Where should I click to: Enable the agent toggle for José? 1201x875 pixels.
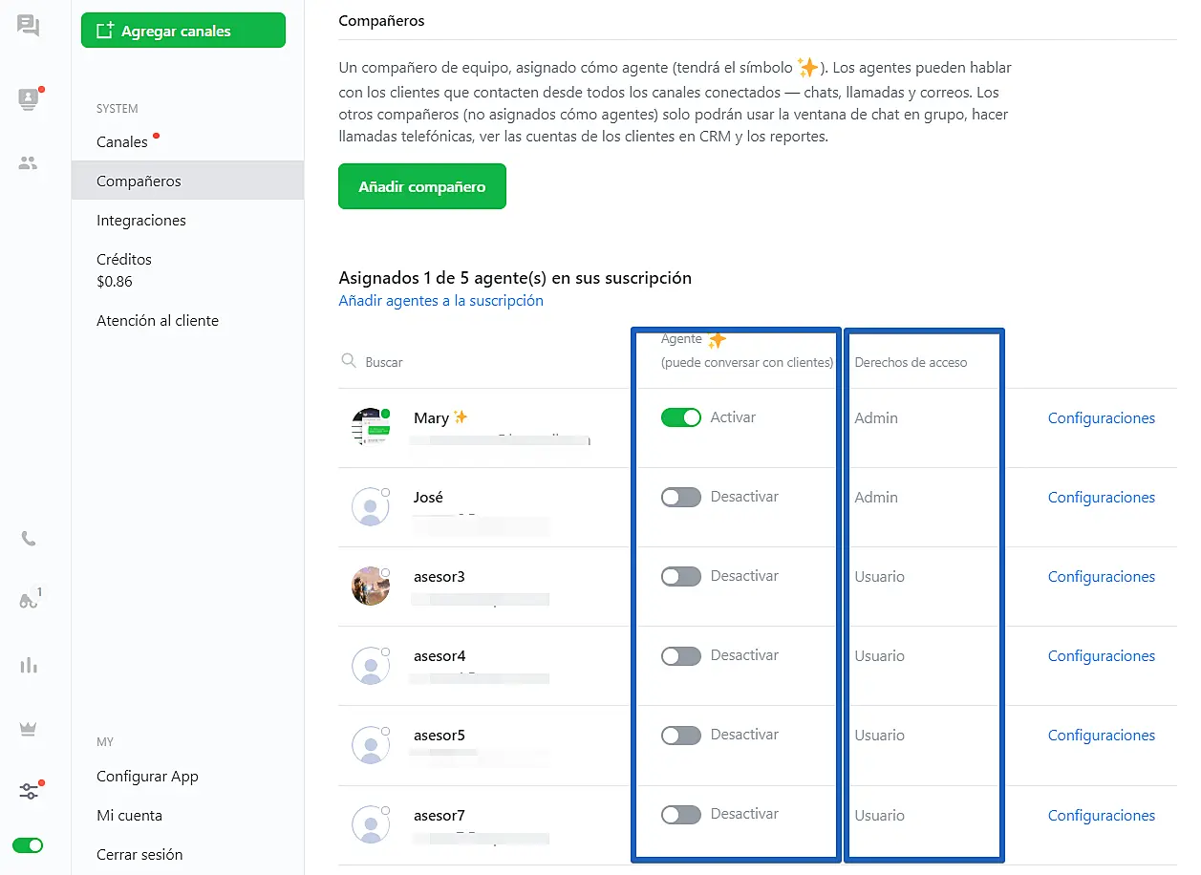click(x=680, y=497)
